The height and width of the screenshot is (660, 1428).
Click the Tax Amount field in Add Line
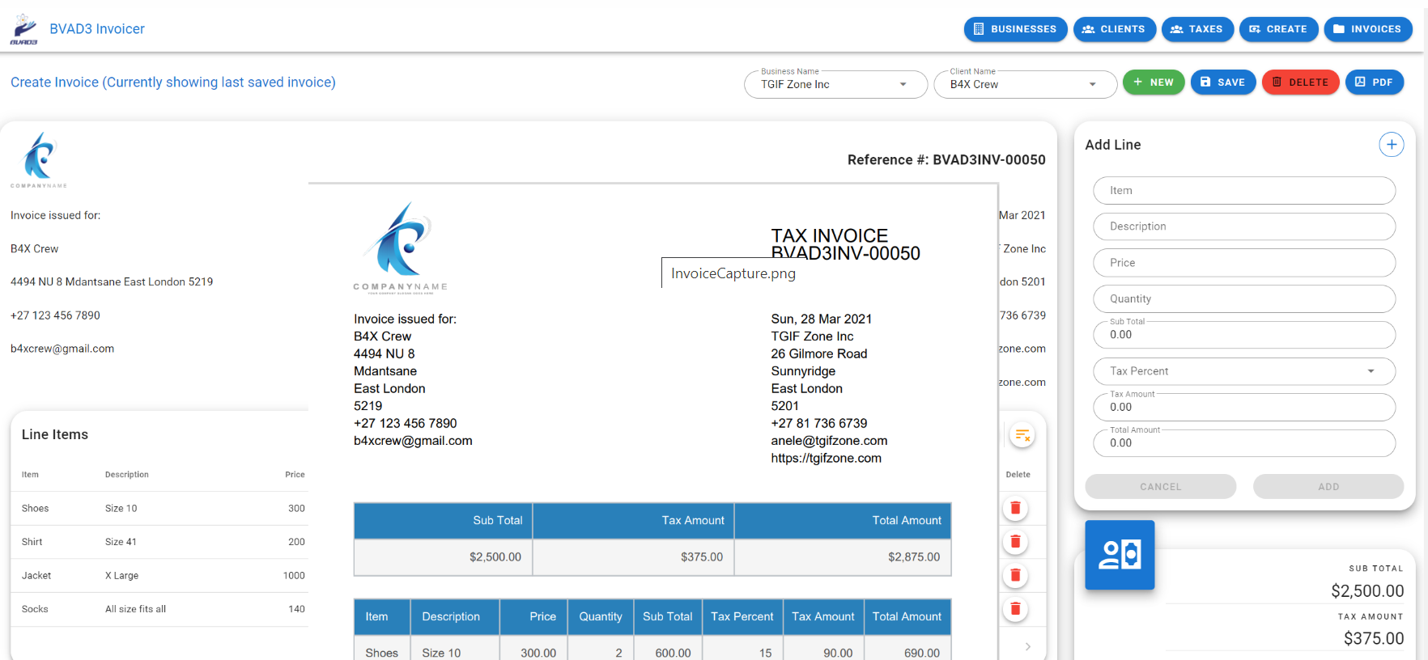[1244, 407]
